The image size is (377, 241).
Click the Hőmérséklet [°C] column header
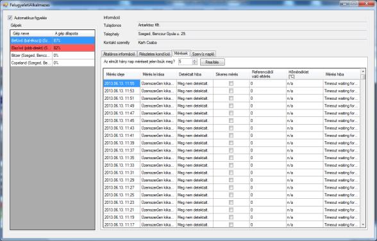305,74
